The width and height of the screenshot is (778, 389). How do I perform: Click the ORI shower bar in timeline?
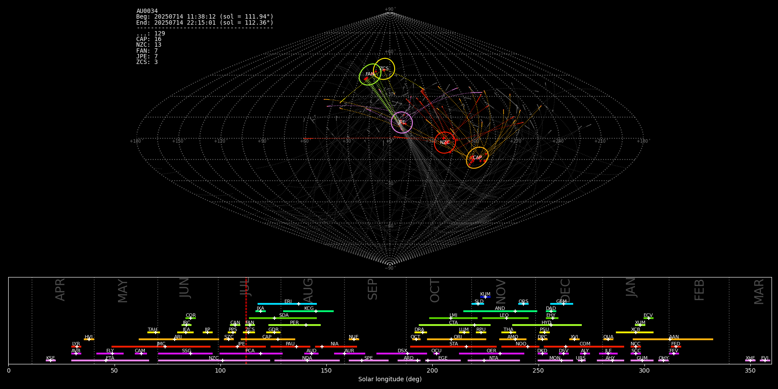coord(456,339)
